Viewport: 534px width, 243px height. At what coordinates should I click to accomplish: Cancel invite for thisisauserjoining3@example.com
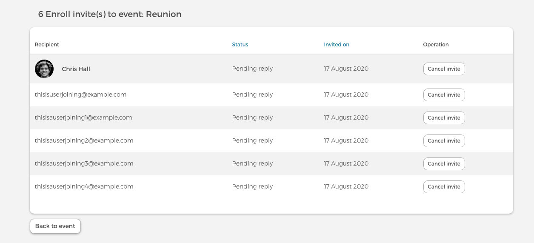(444, 164)
